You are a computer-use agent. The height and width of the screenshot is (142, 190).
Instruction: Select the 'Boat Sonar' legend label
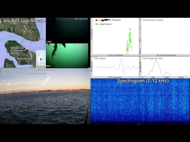click(x=106, y=24)
